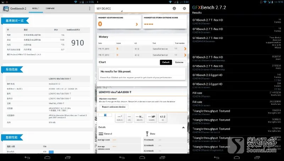Tap Recent apps below the Geekbench screen
This screenshot has width=284, height=161.
(68, 157)
